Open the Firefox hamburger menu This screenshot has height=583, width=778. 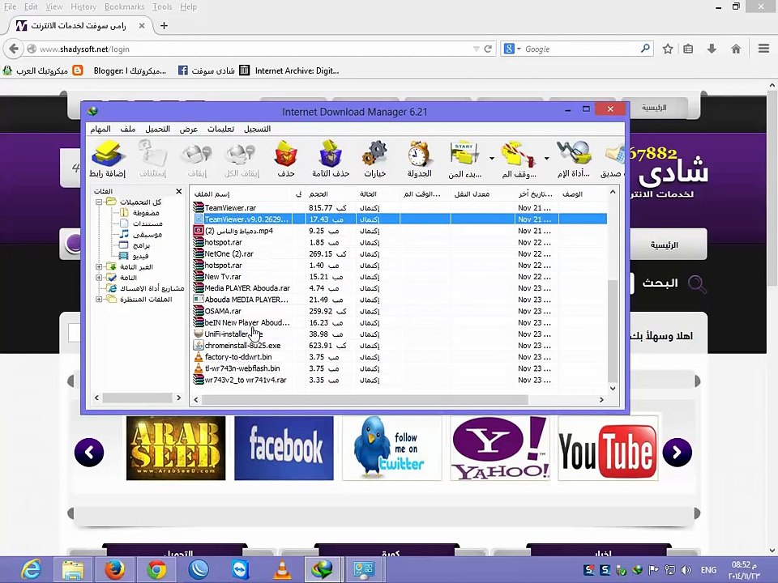coord(763,49)
